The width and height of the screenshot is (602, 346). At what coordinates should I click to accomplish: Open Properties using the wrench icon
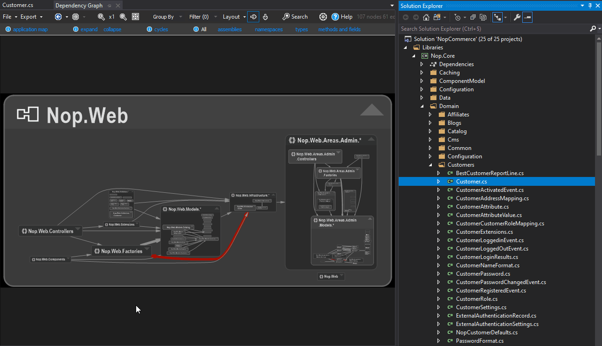coord(517,17)
